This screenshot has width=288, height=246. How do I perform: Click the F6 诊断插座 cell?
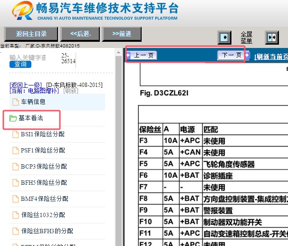(245, 176)
